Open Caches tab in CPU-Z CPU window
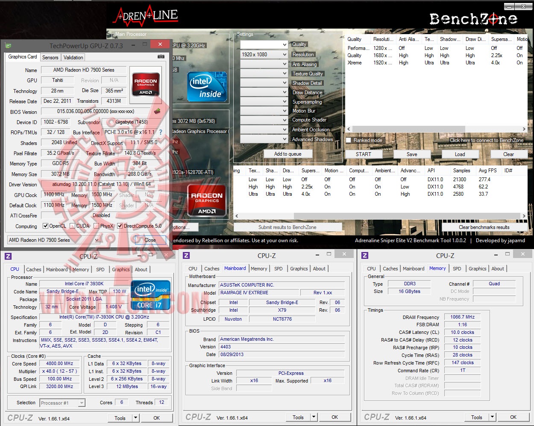Viewport: 534px width, 426px height. click(x=34, y=270)
